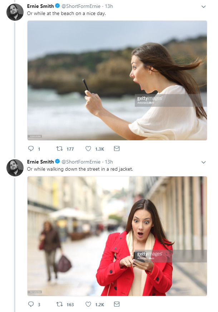The image size is (218, 312).
Task: Direct Message the red jacket tweet
Action: pyautogui.click(x=117, y=304)
